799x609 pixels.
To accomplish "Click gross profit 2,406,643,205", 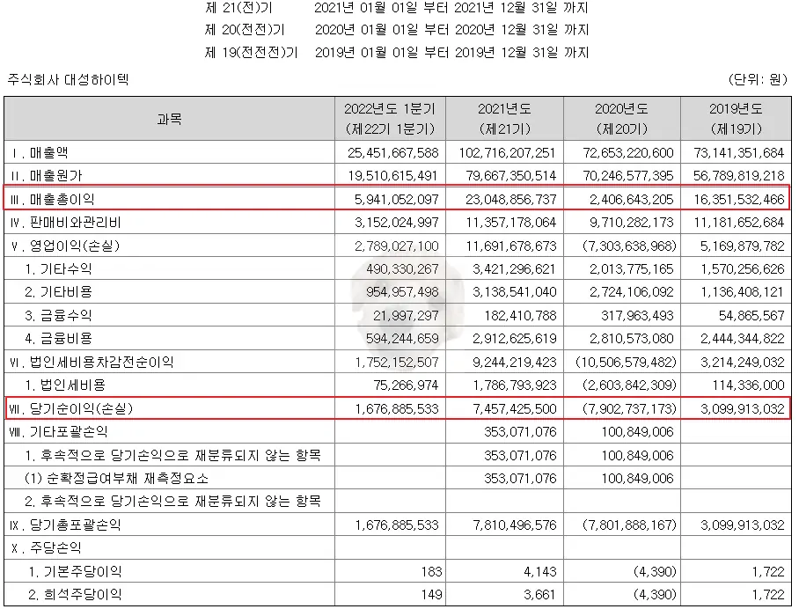I will [632, 199].
